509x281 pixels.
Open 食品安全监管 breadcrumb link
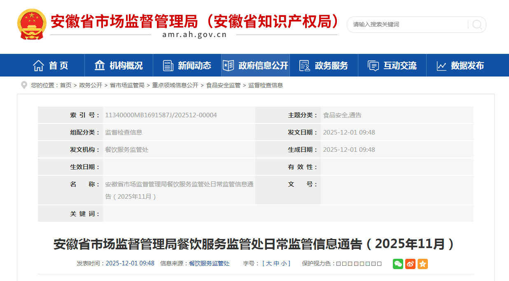(223, 85)
